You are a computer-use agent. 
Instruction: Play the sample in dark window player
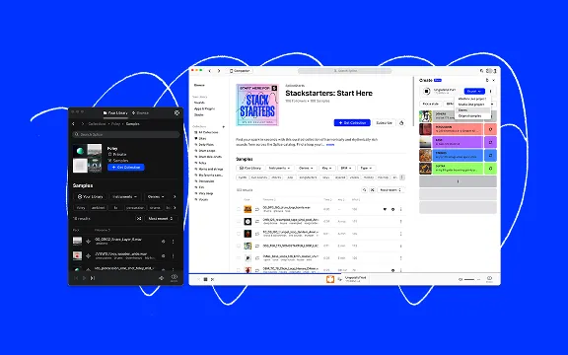click(84, 278)
